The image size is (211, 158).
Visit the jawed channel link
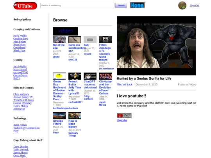pos(56,57)
